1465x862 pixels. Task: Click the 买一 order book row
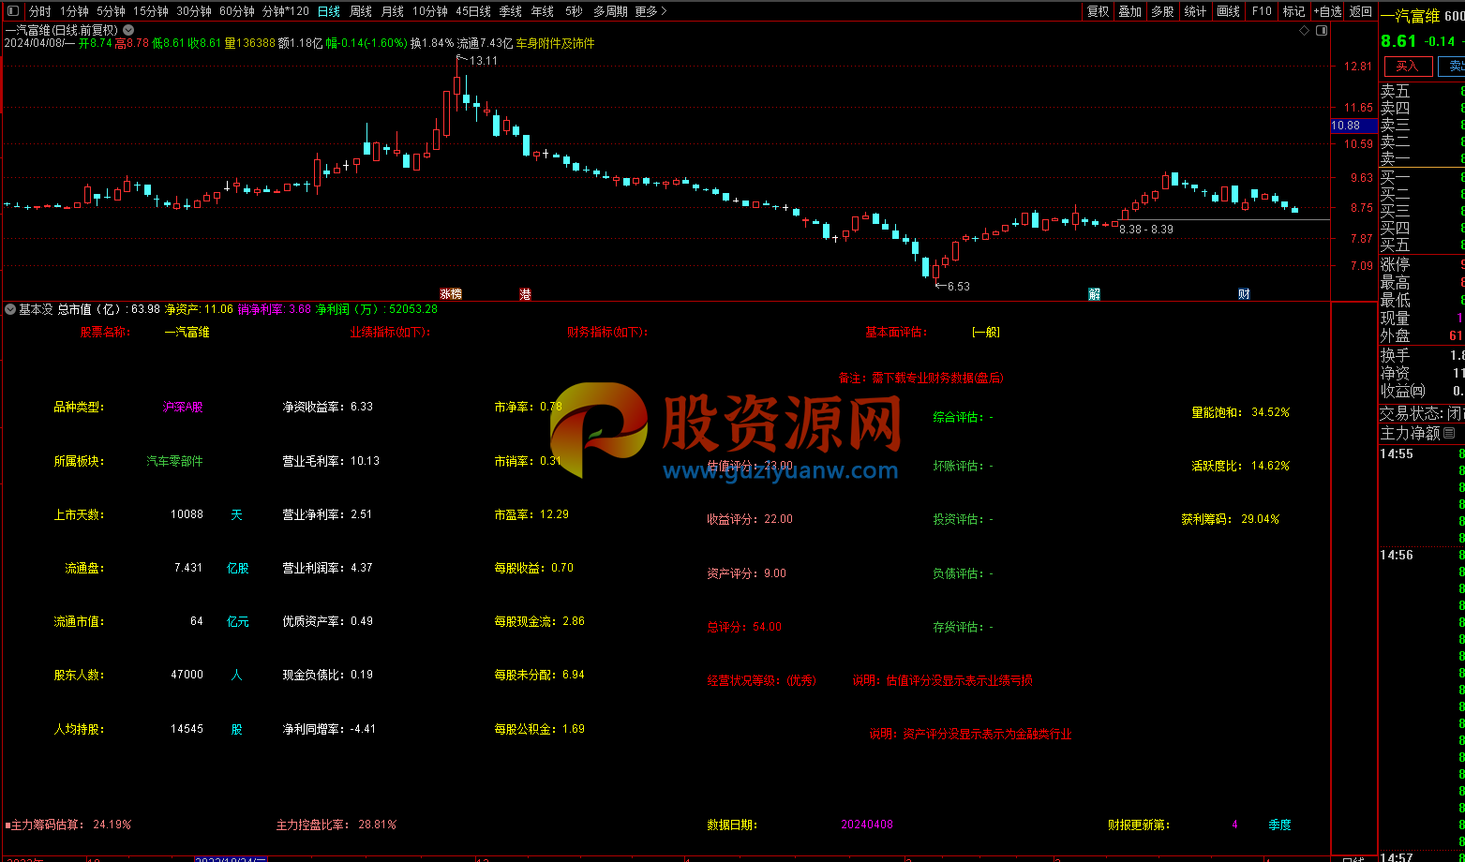click(1422, 177)
